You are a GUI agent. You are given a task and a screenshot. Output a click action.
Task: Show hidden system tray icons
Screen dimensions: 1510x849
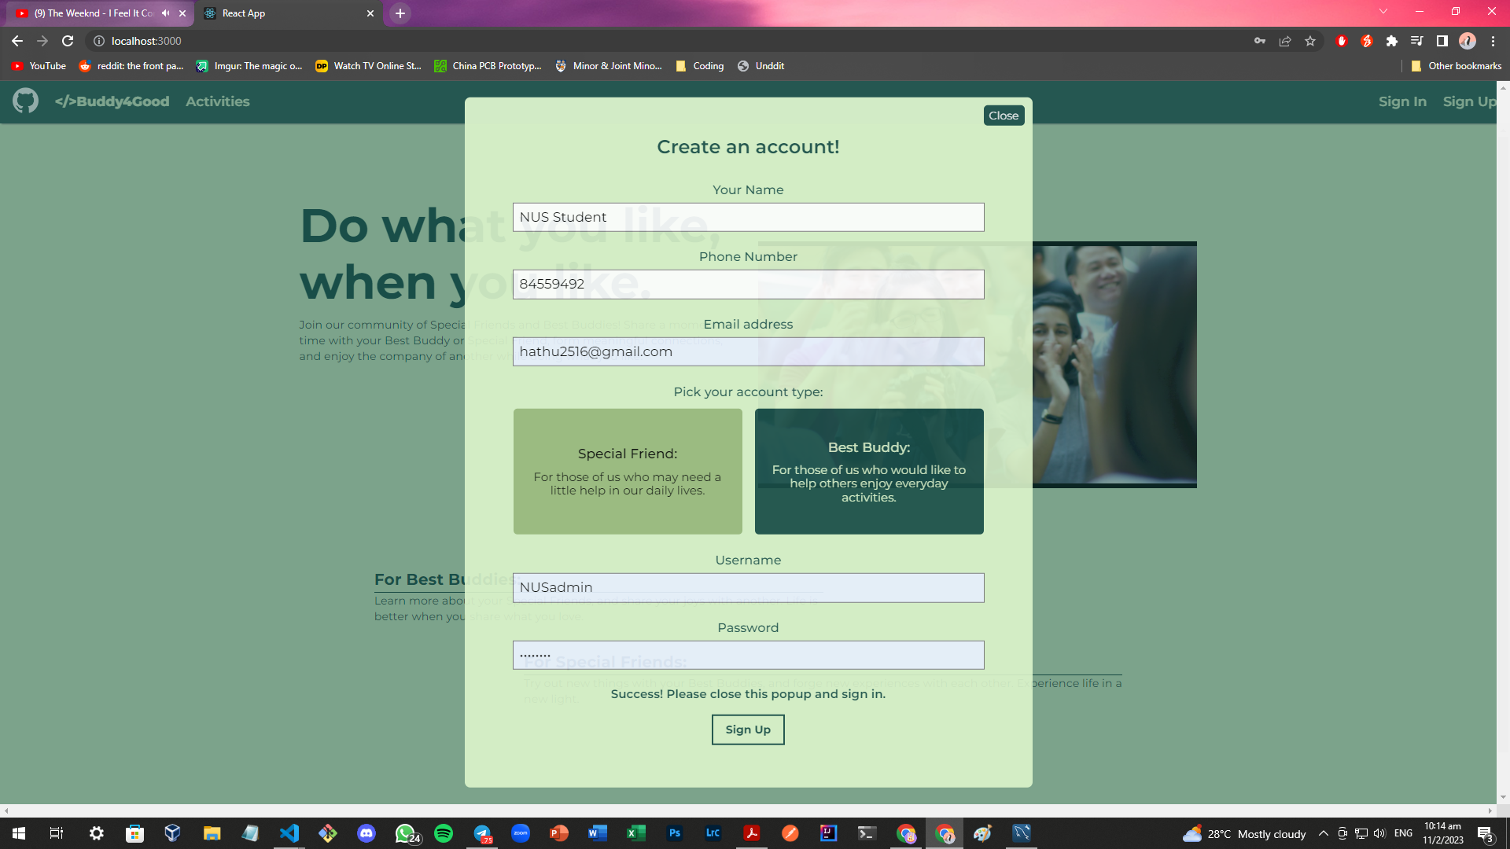pos(1324,833)
